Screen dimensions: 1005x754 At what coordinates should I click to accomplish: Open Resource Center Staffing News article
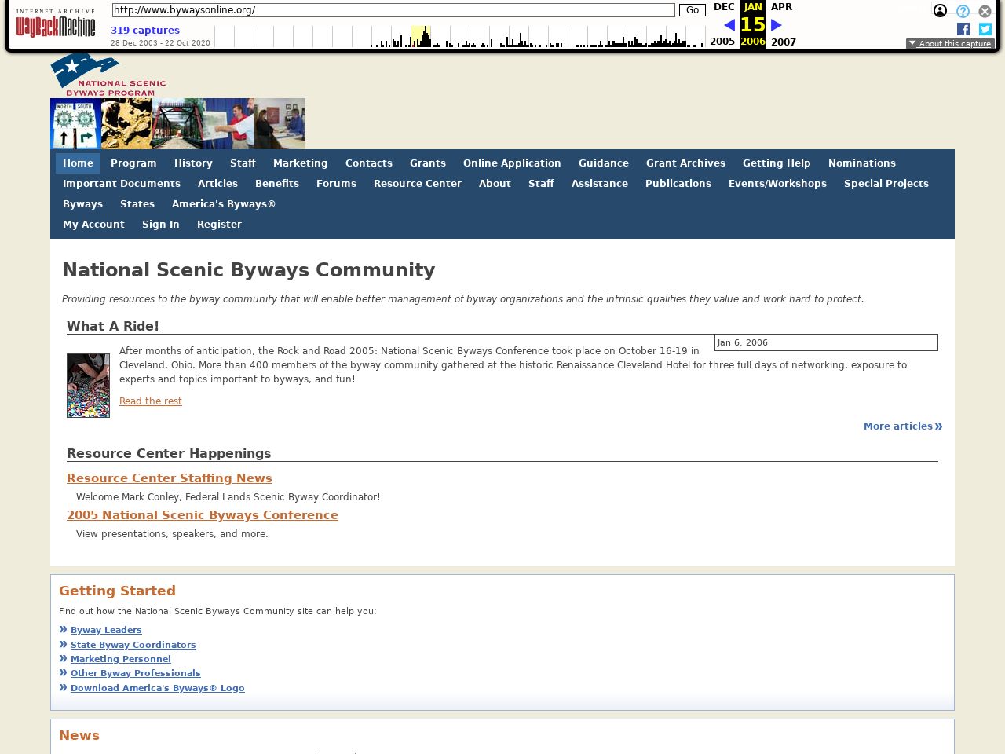coord(169,478)
